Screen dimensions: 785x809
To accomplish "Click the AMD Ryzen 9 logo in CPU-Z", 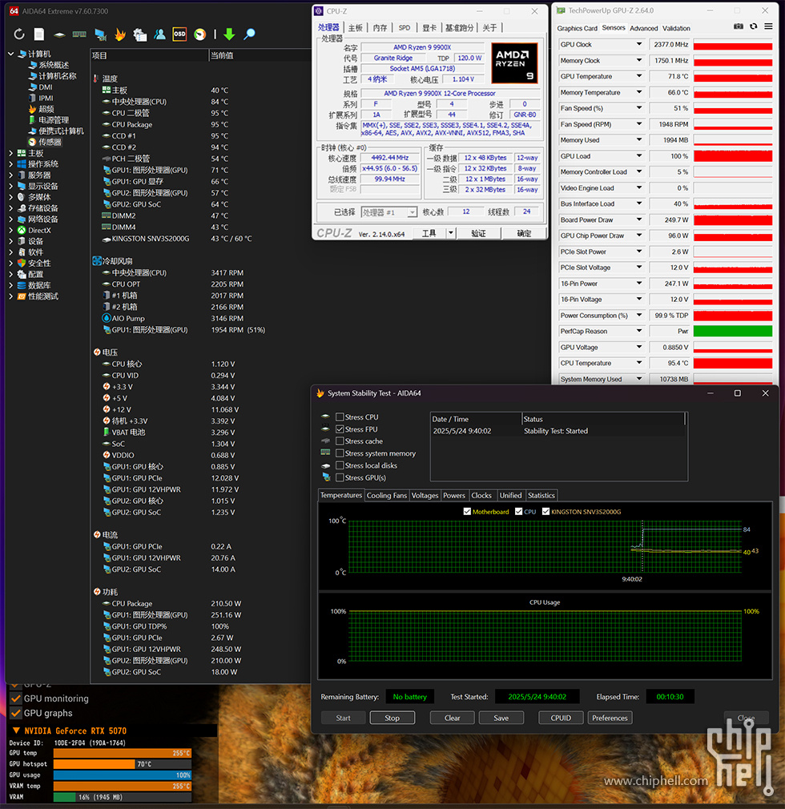I will click(x=514, y=62).
